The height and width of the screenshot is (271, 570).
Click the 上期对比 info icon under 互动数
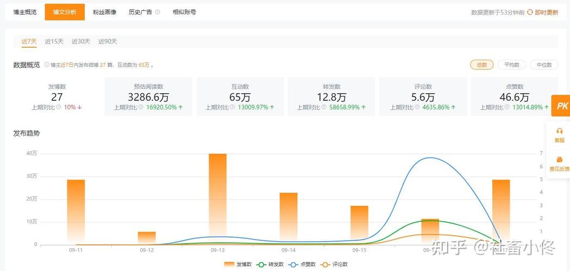tap(232, 107)
